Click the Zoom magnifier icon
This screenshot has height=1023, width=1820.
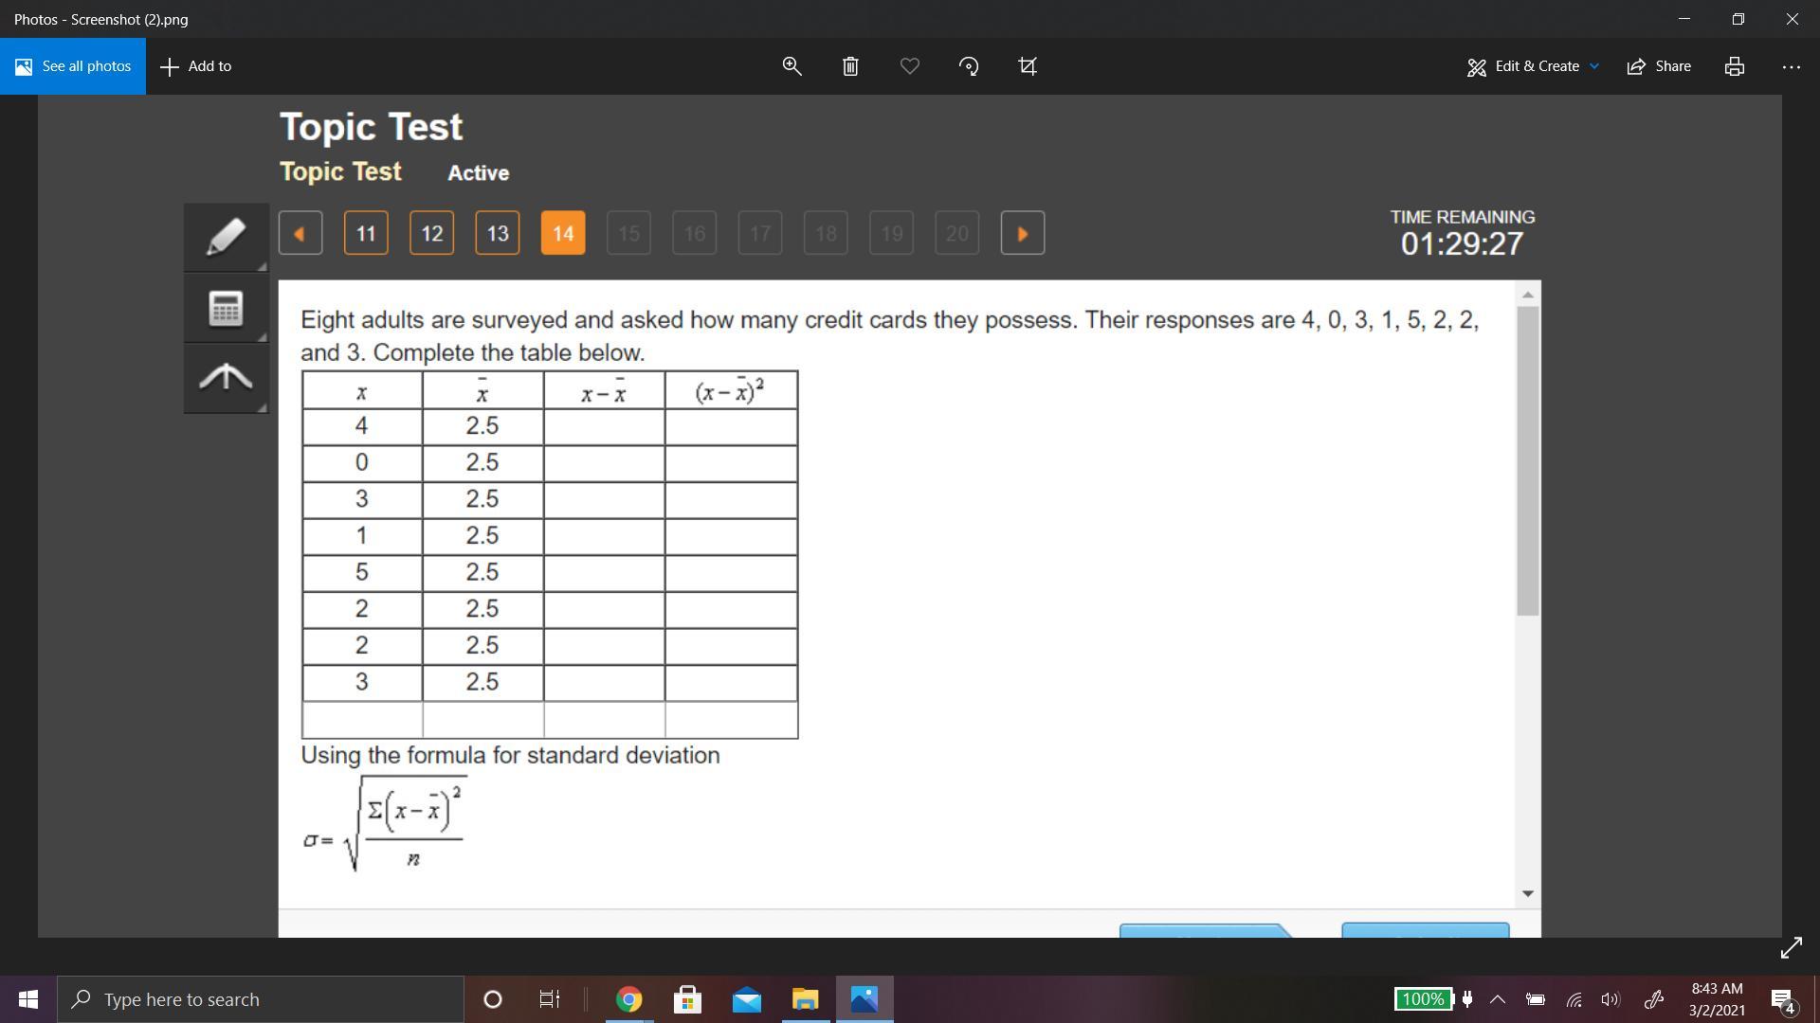click(792, 66)
